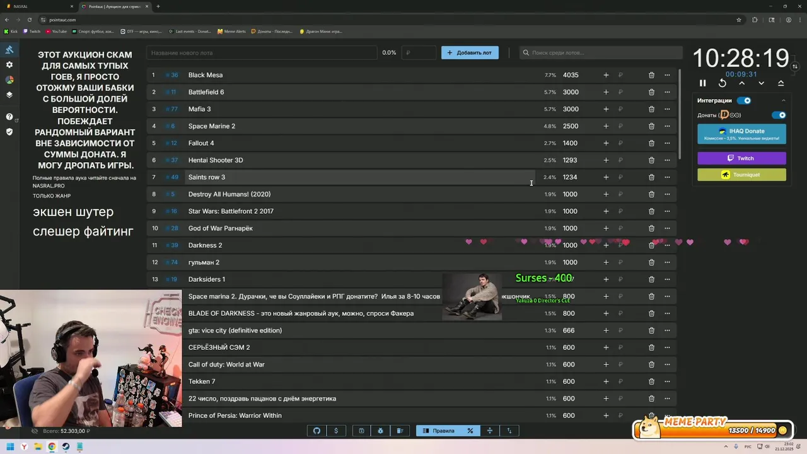Image resolution: width=807 pixels, height=454 pixels.
Task: Toggle the Правила button in bottom toolbar
Action: (x=439, y=431)
